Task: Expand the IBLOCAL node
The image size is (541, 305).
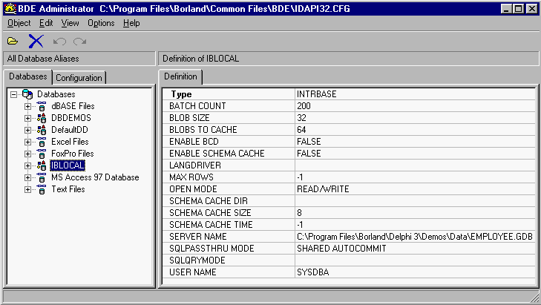Action: click(x=27, y=166)
